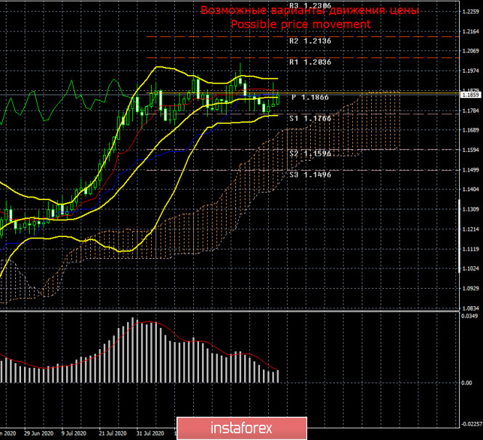Click the 'Possible price movement' title text
The width and height of the screenshot is (483, 440).
point(301,24)
